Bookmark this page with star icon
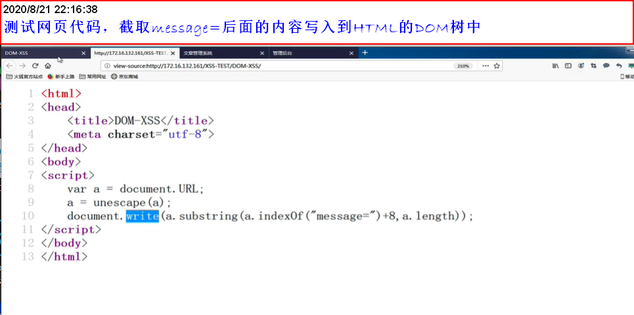Image resolution: width=634 pixels, height=315 pixels. tap(497, 66)
